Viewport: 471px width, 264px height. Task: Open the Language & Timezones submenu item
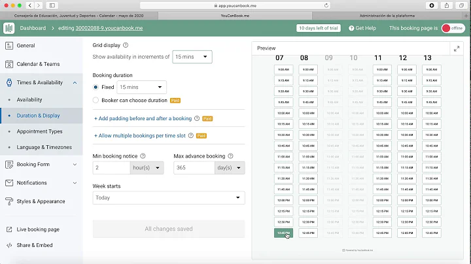pyautogui.click(x=44, y=147)
